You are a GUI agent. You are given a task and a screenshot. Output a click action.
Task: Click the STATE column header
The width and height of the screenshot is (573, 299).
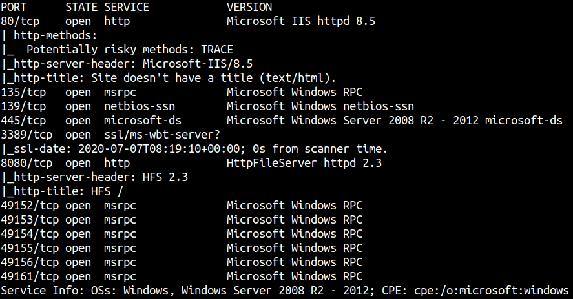pos(81,7)
